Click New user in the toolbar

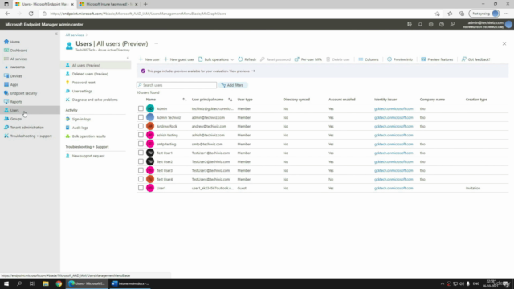pos(149,59)
